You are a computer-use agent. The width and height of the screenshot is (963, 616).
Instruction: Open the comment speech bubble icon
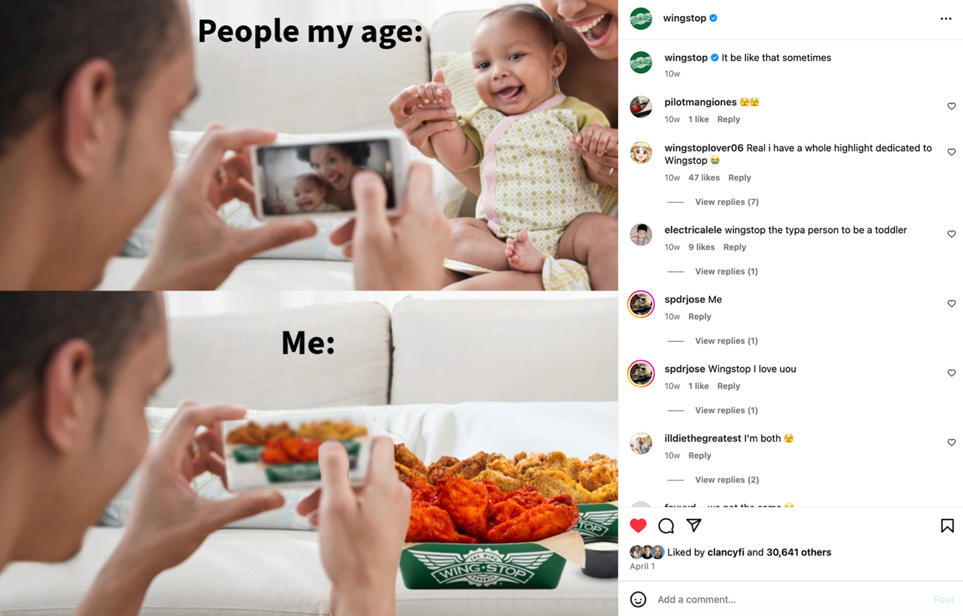(x=666, y=525)
